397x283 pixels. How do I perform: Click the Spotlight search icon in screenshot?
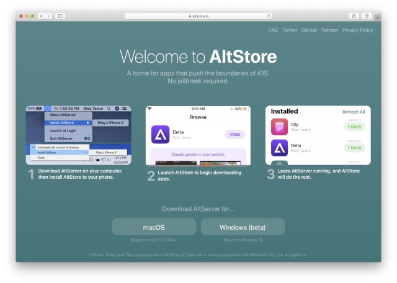109,109
